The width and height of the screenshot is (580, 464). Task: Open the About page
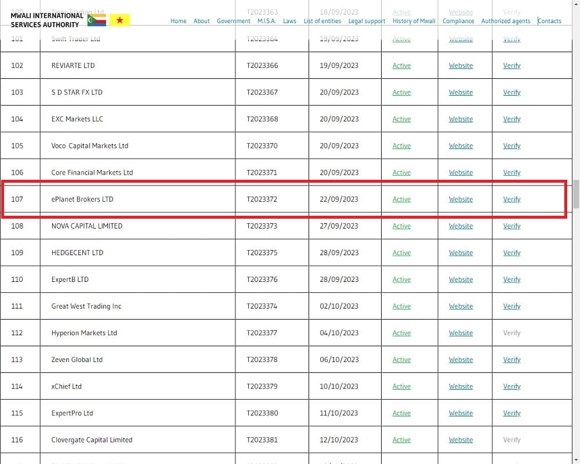tap(202, 21)
